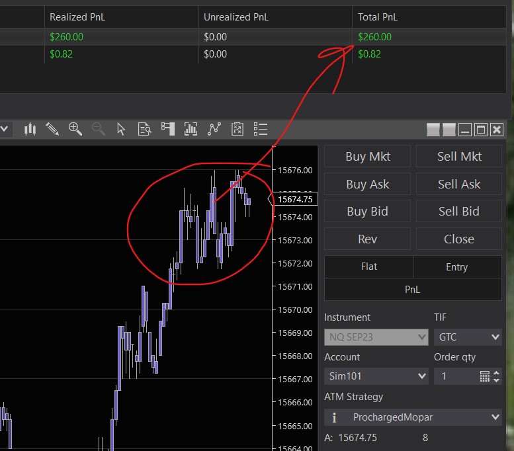Click the 15665.00 price axis label
The image size is (514, 451).
(295, 426)
